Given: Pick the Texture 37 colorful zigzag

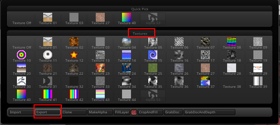Looking at the screenshot, I should click(x=205, y=83).
